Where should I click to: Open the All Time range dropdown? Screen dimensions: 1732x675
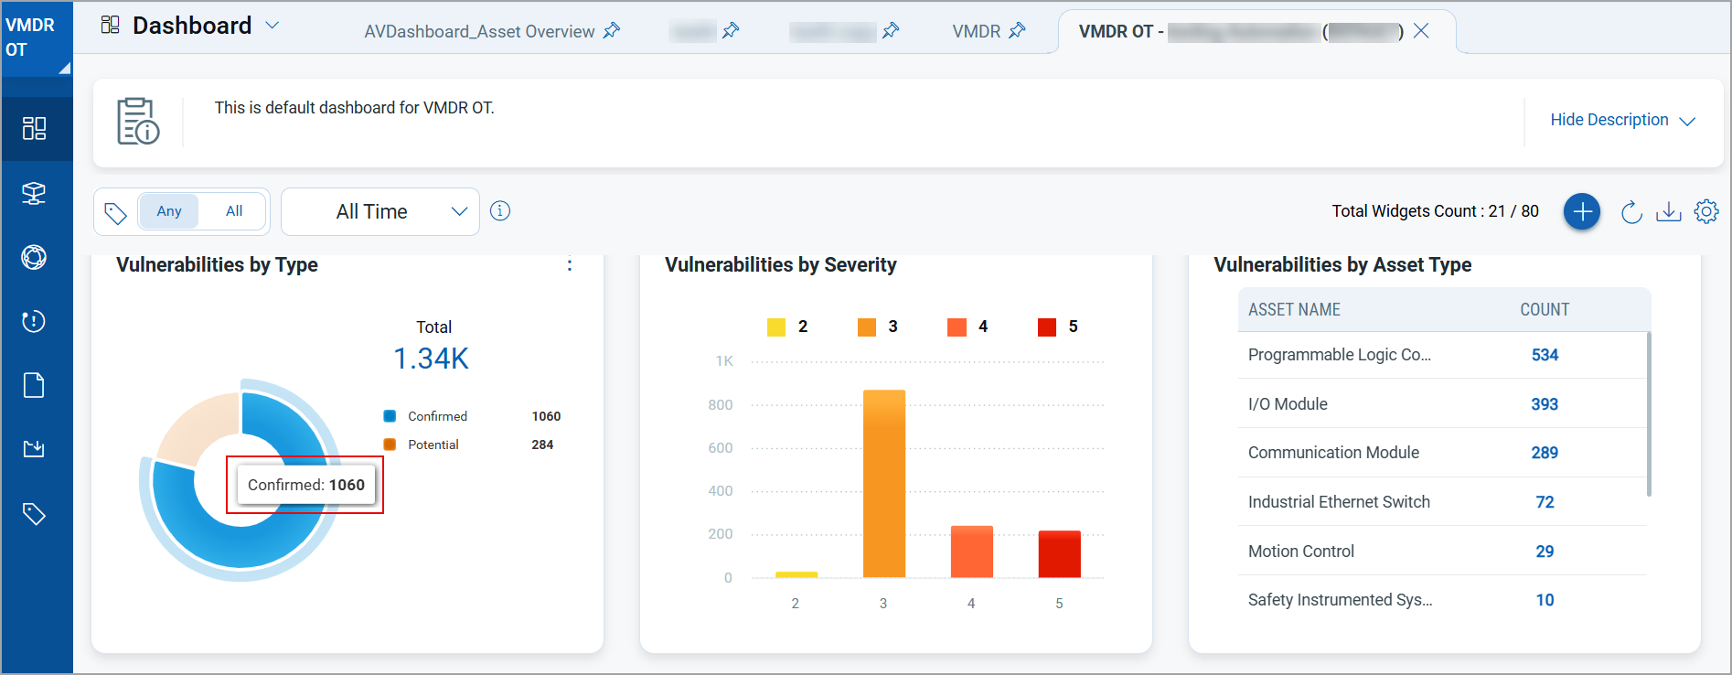pyautogui.click(x=380, y=211)
